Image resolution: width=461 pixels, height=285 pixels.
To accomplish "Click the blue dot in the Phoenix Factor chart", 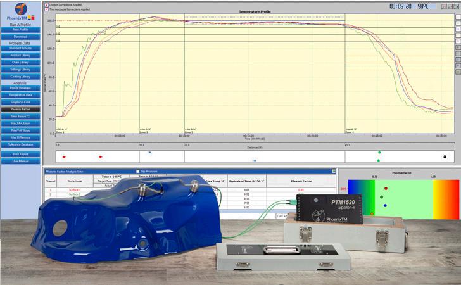I will 385,205.
